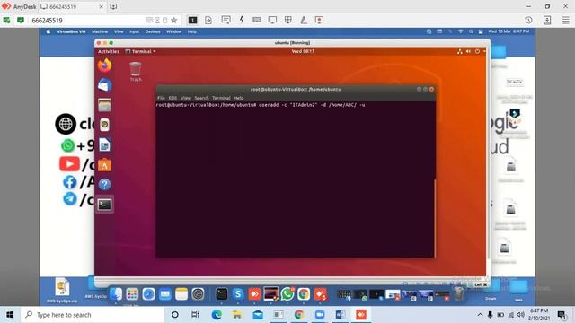This screenshot has width=575, height=323.
Task: Click the terminal window scrollbar
Action: (x=435, y=218)
